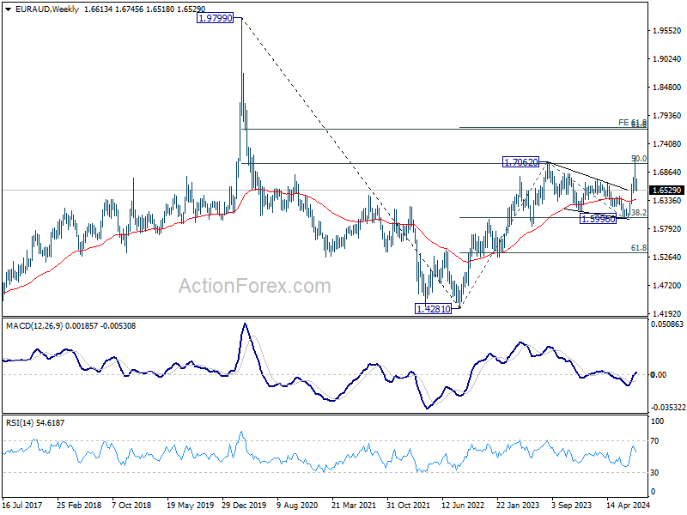Viewport: 687px width, 515px height.
Task: Select the 50.0 Fibonacci level label
Action: (x=639, y=159)
